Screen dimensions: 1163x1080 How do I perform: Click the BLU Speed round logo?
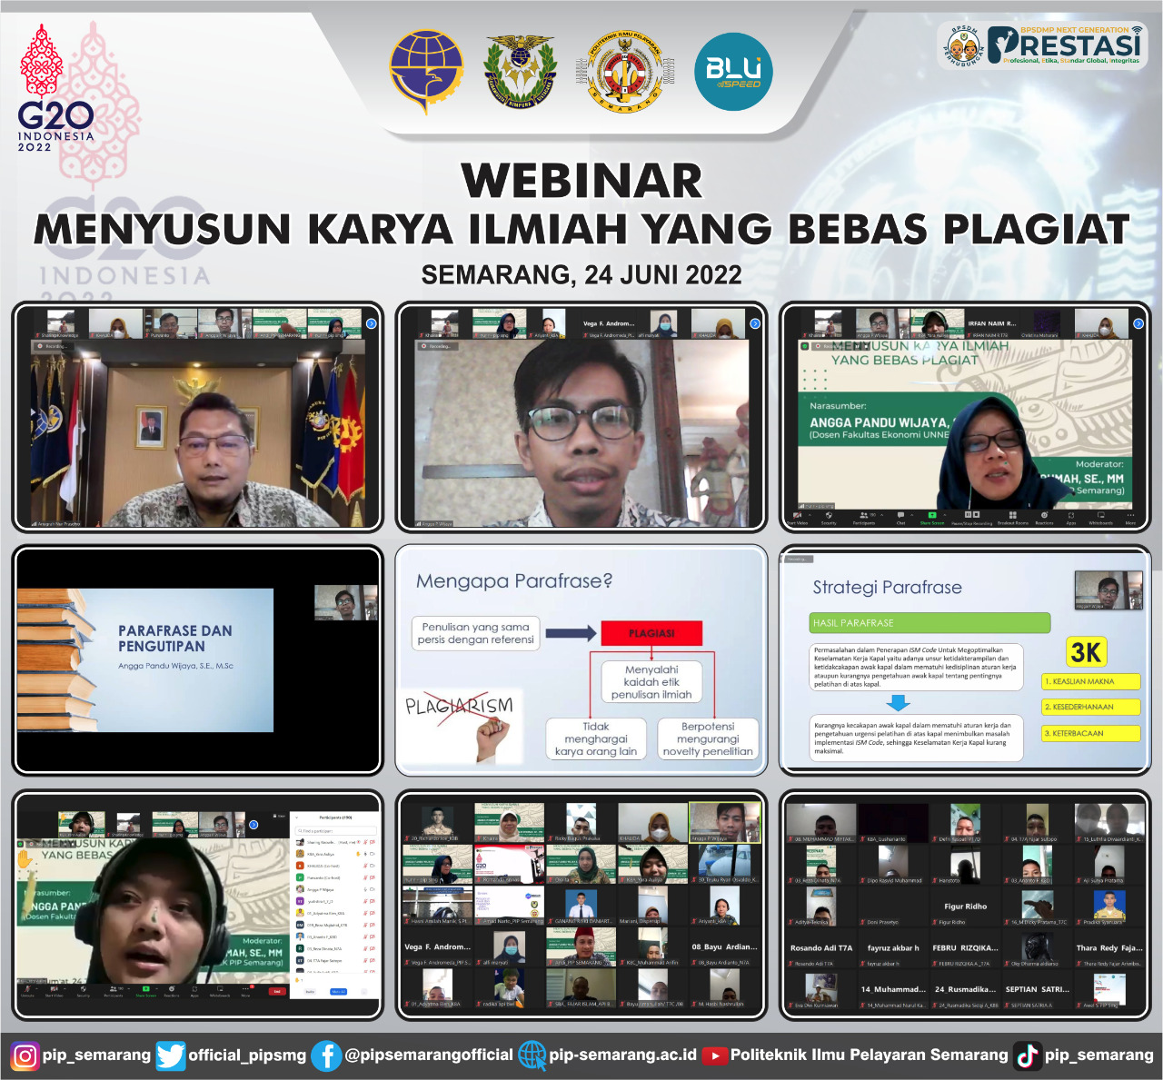(733, 72)
